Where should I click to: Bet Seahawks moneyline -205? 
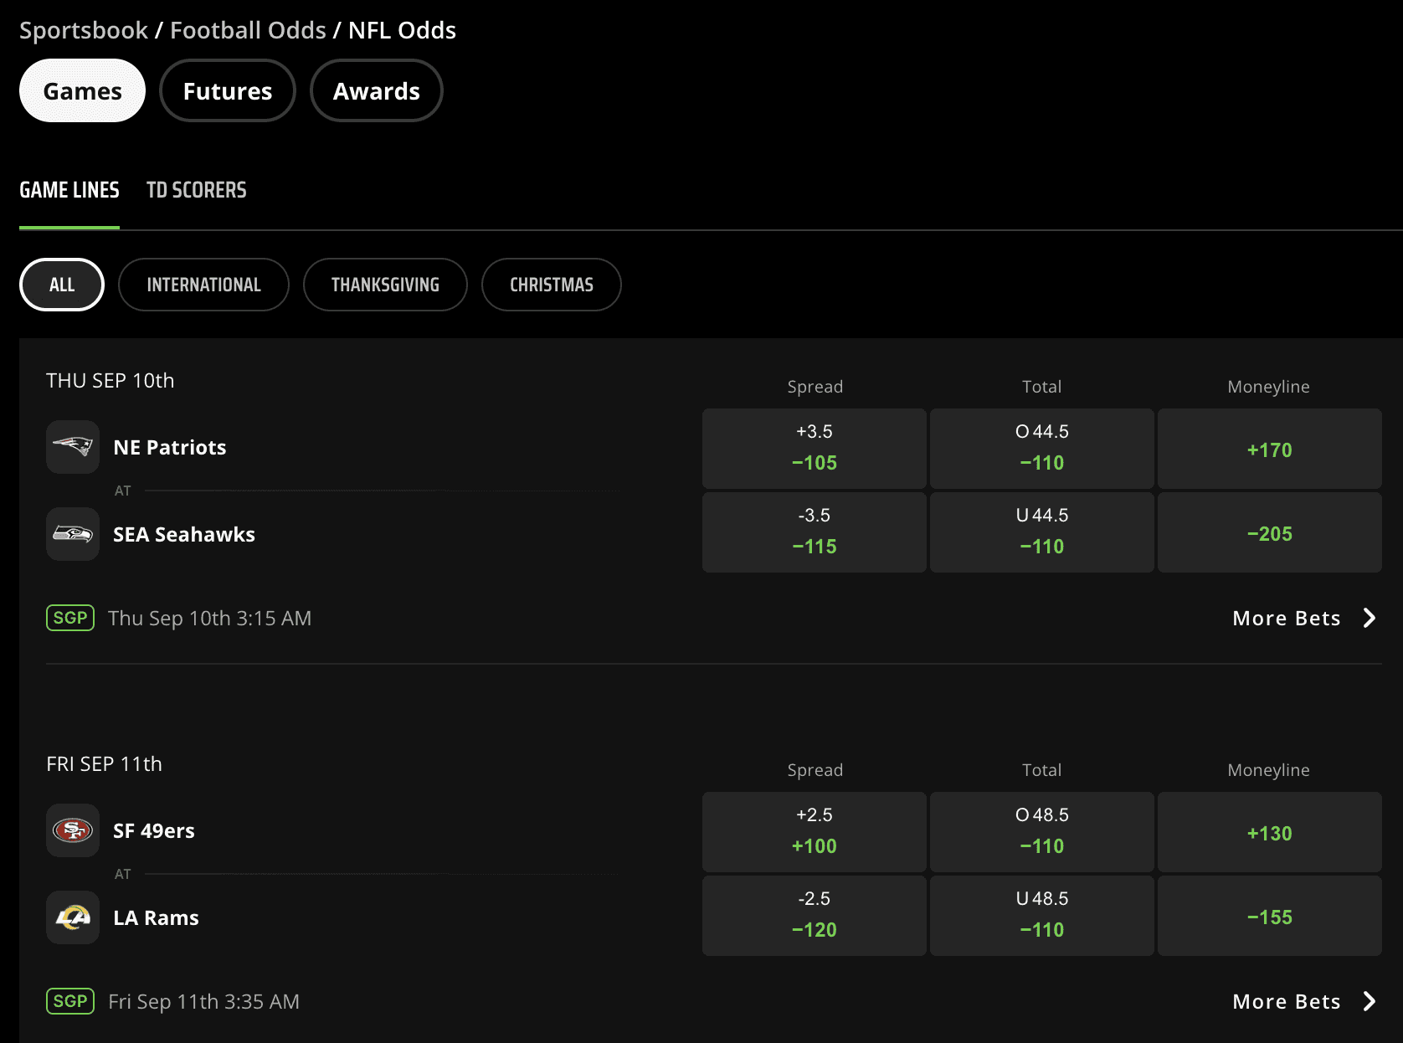(1270, 532)
